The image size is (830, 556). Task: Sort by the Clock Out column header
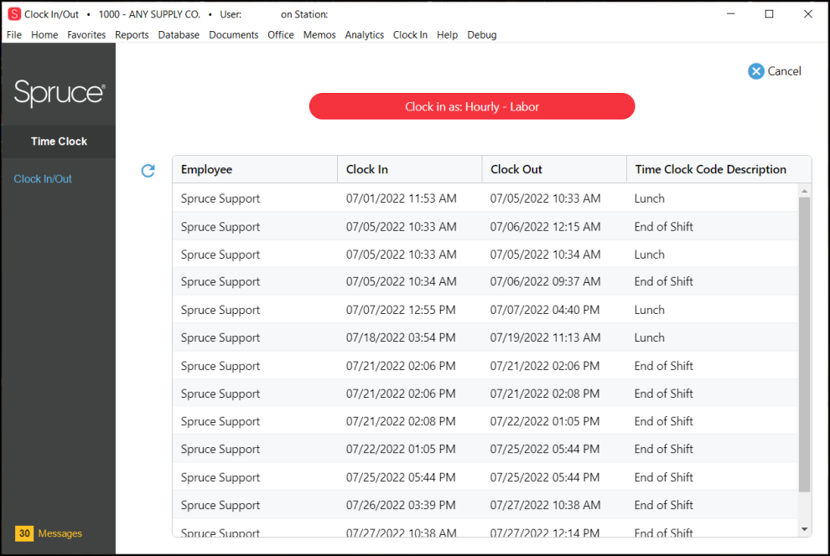tap(554, 169)
